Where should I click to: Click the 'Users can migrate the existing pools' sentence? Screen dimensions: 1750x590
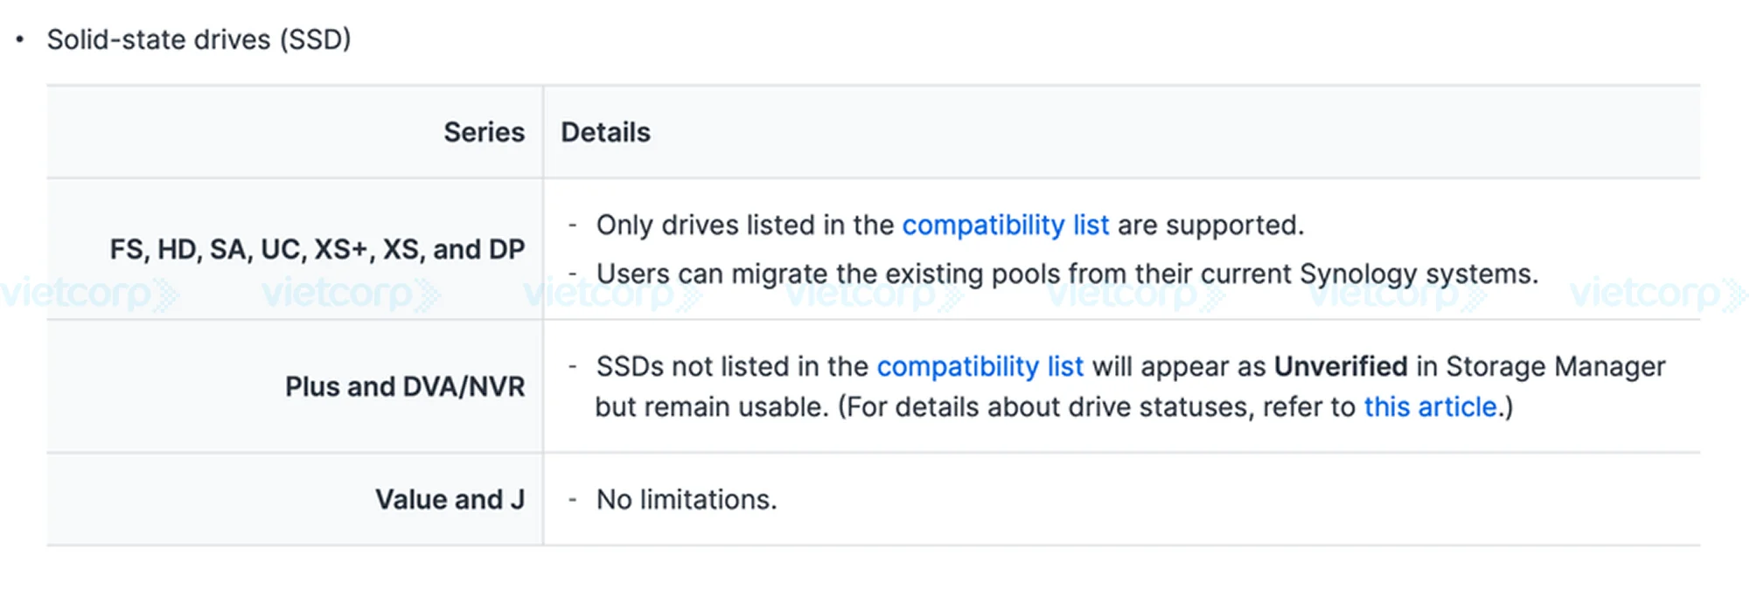coord(1066,274)
